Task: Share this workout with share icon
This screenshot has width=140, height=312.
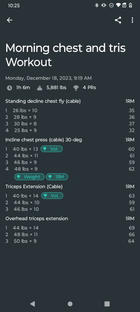Action: click(x=118, y=20)
